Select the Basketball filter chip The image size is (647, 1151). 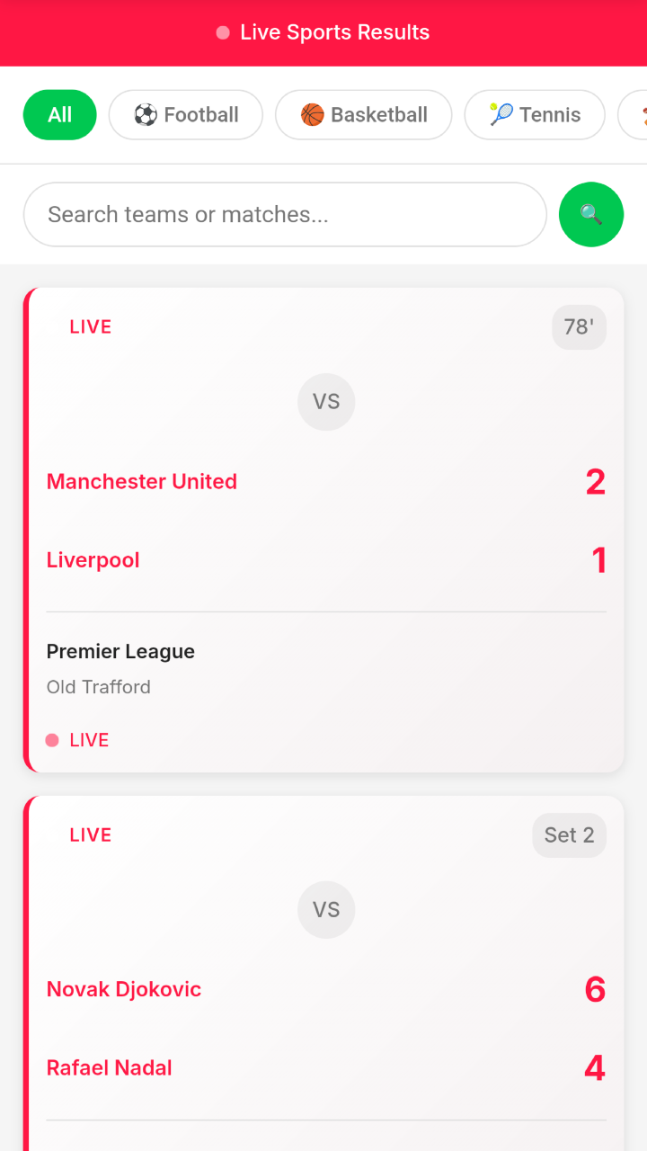click(x=363, y=115)
